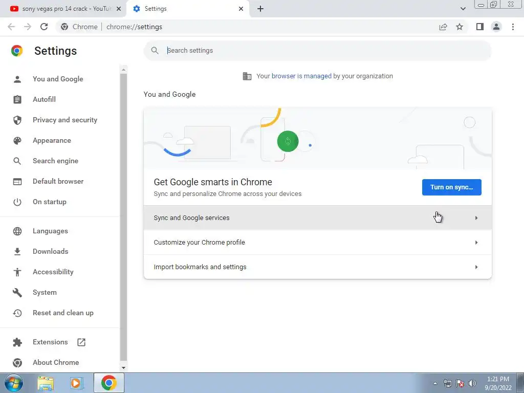Select the Settings tab

187,9
